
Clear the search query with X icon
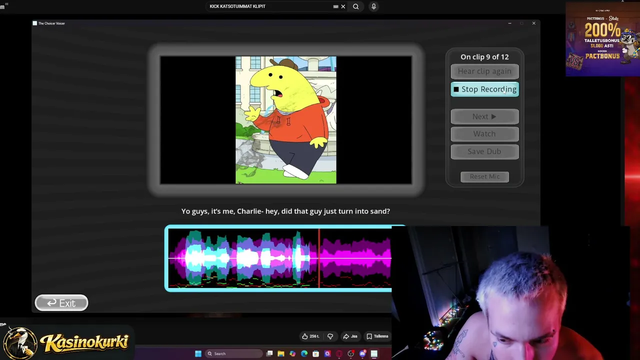tap(343, 6)
